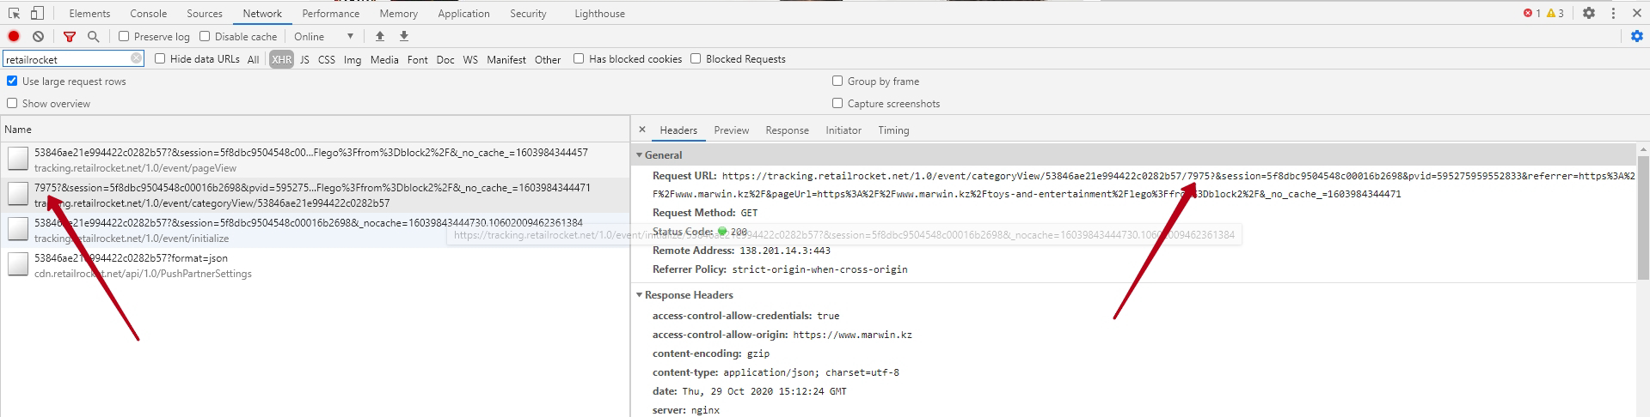
Task: Enable the Preserve log checkbox
Action: [124, 36]
